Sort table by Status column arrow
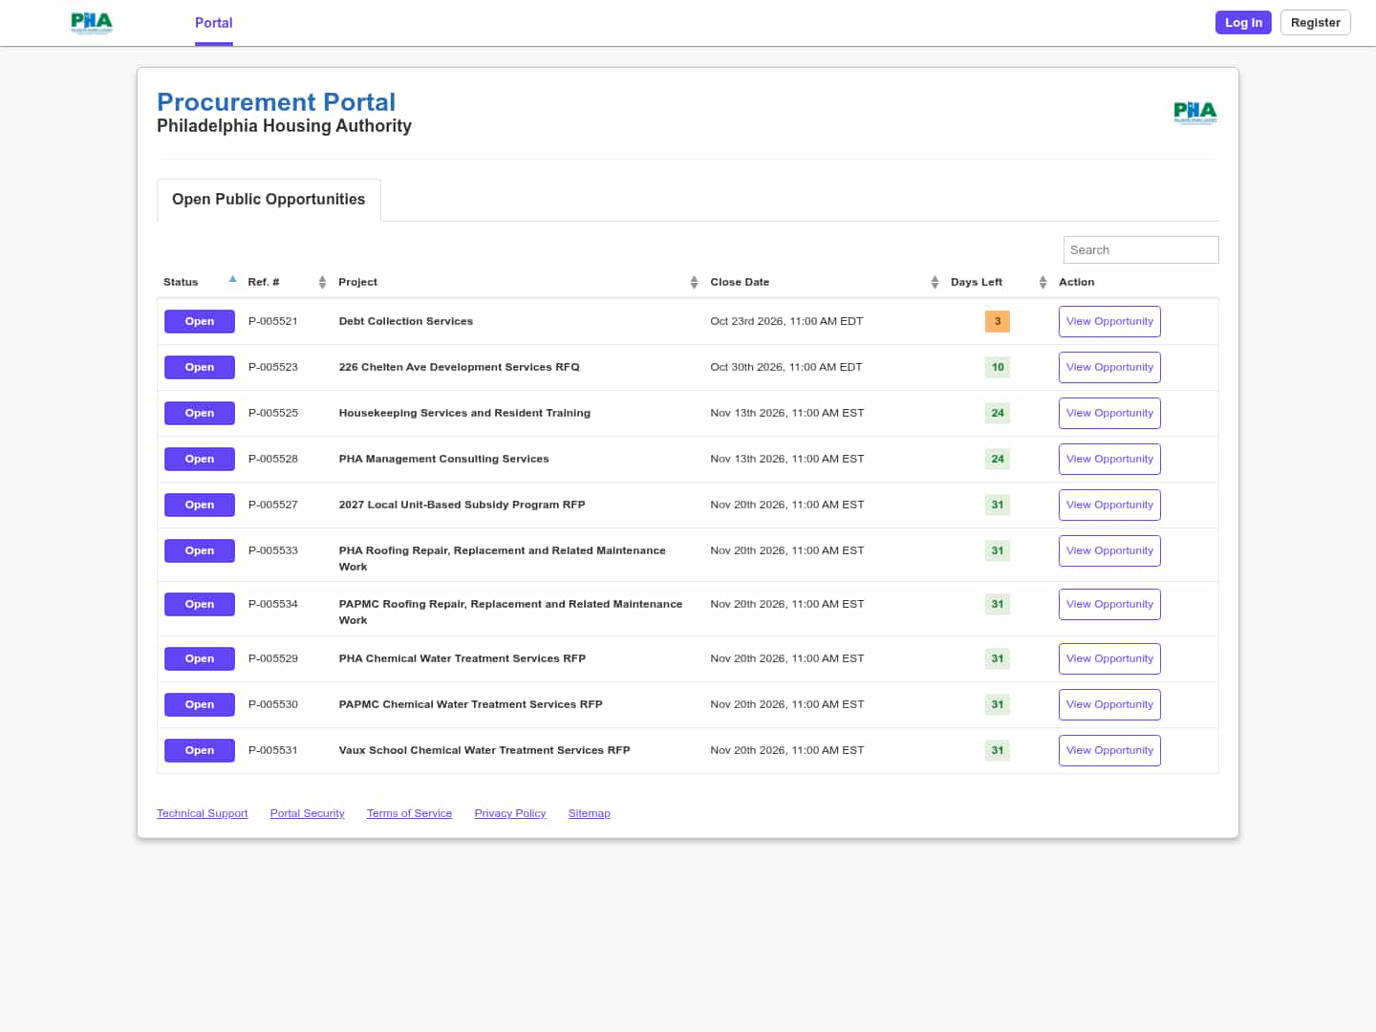Viewport: 1376px width, 1032px height. 232,280
